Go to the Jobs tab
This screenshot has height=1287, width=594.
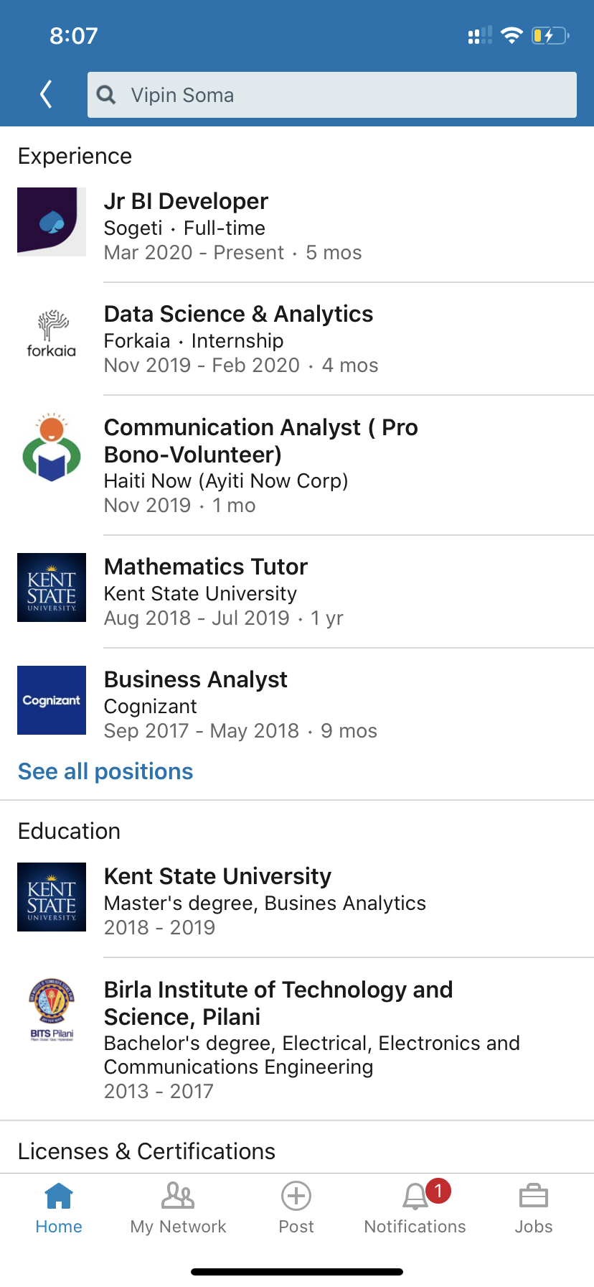pos(533,1207)
